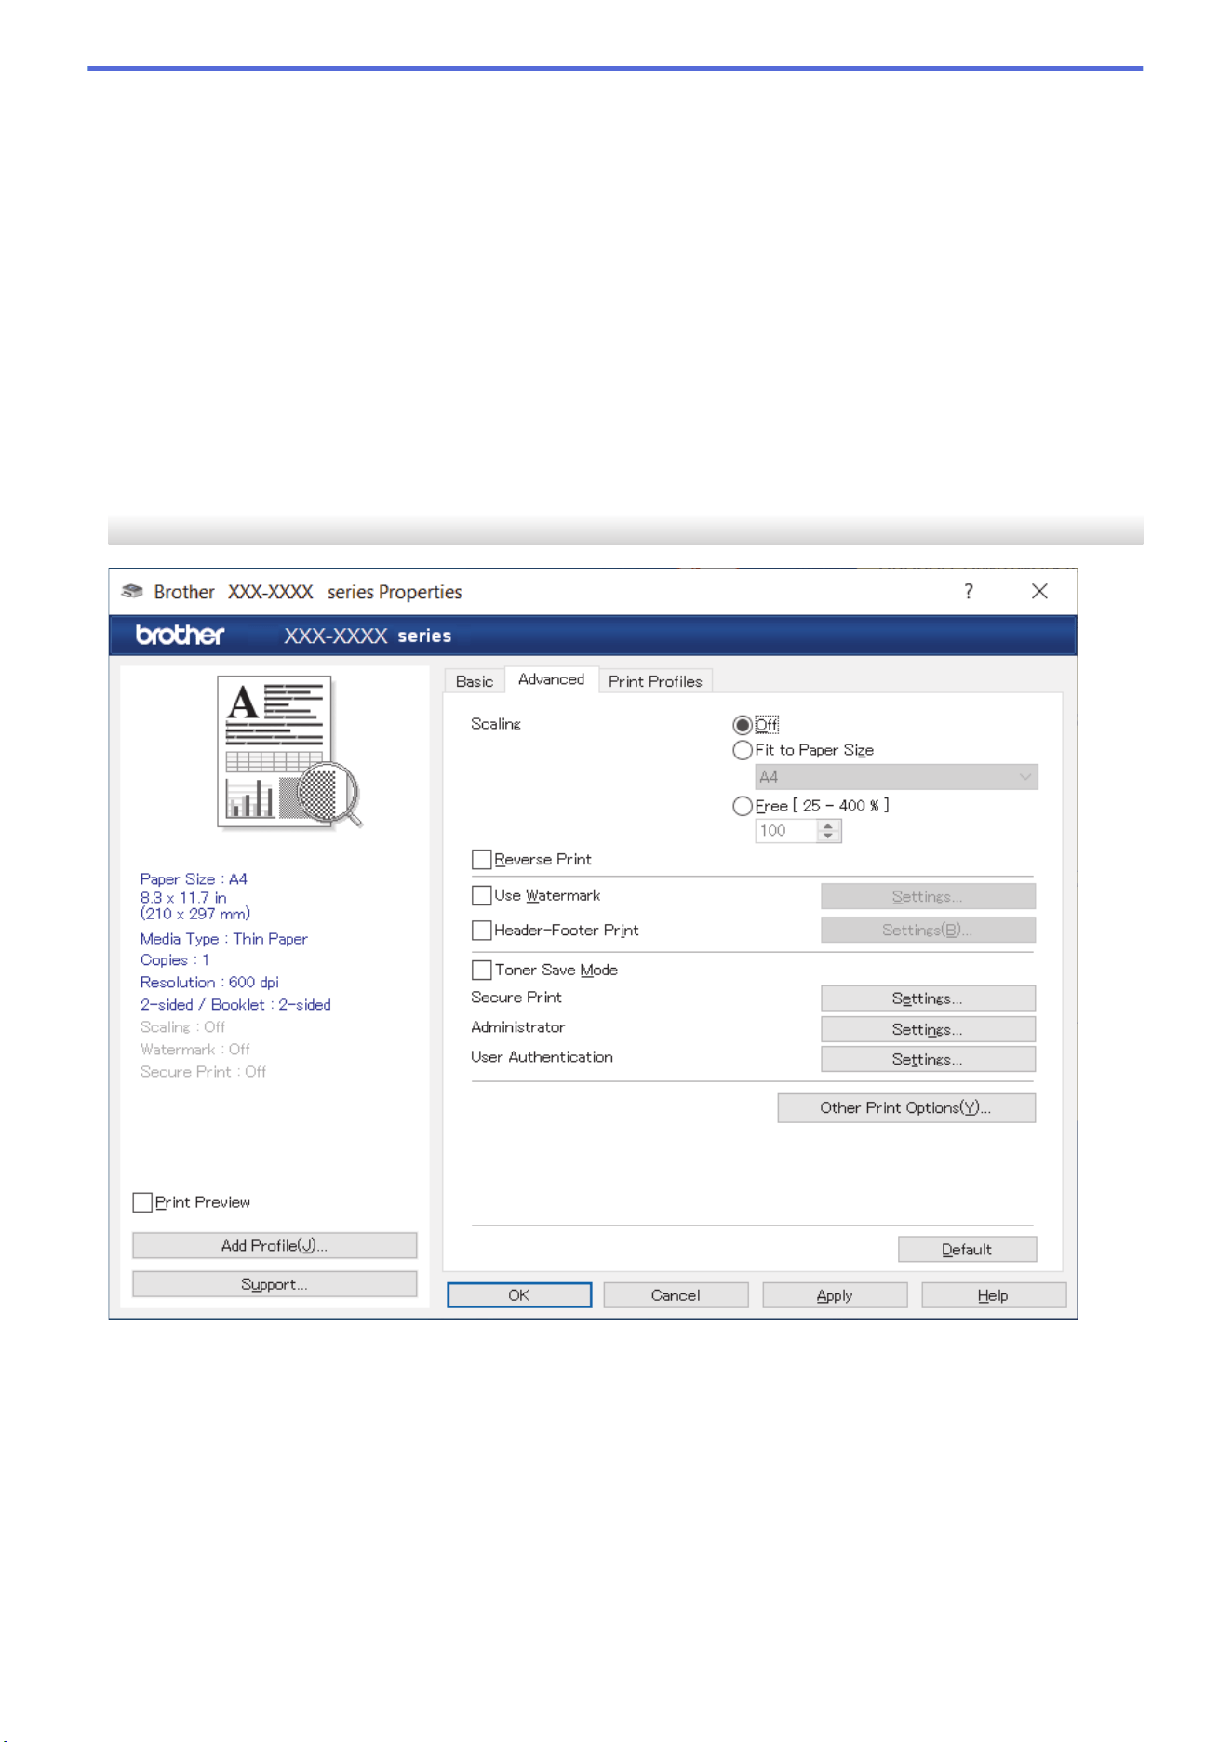
Task: Open Administrator Settings
Action: coord(928,1029)
